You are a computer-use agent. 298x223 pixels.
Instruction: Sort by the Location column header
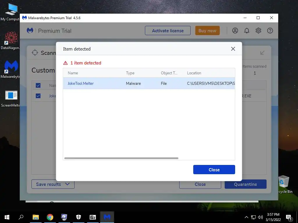point(194,73)
